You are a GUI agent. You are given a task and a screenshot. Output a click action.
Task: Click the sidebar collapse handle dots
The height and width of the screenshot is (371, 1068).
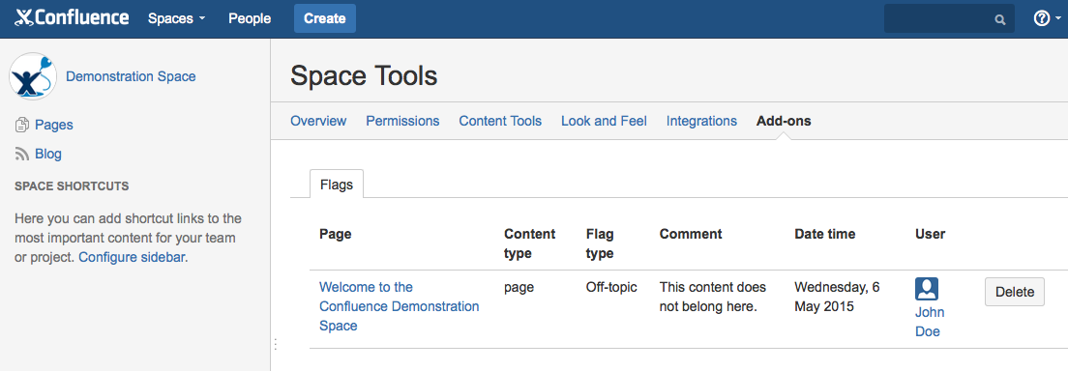[275, 344]
